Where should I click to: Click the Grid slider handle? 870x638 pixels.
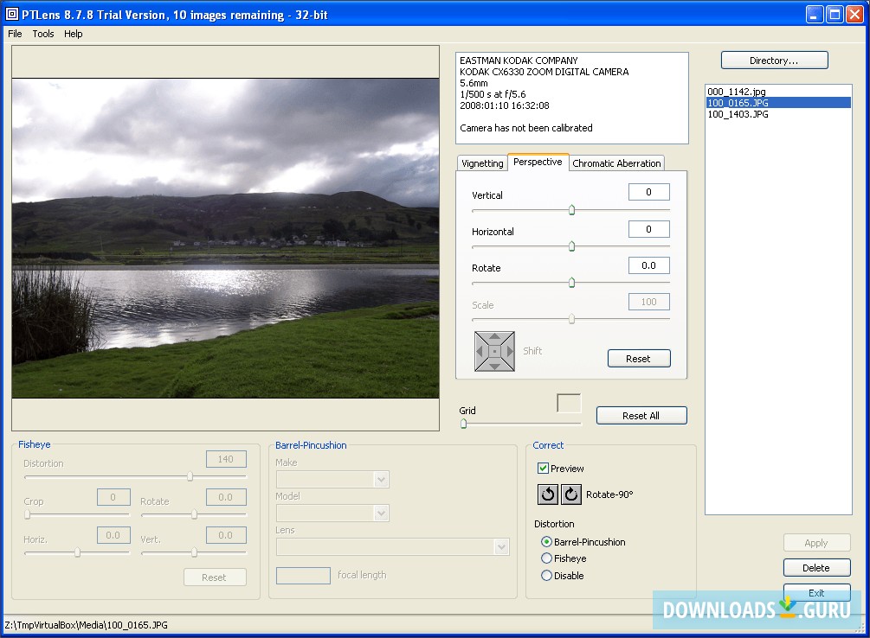click(x=464, y=424)
